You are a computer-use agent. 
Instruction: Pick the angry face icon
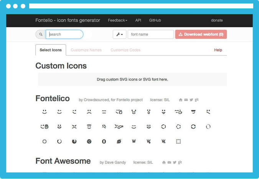(74, 127)
